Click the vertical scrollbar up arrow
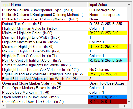 coord(129,4)
